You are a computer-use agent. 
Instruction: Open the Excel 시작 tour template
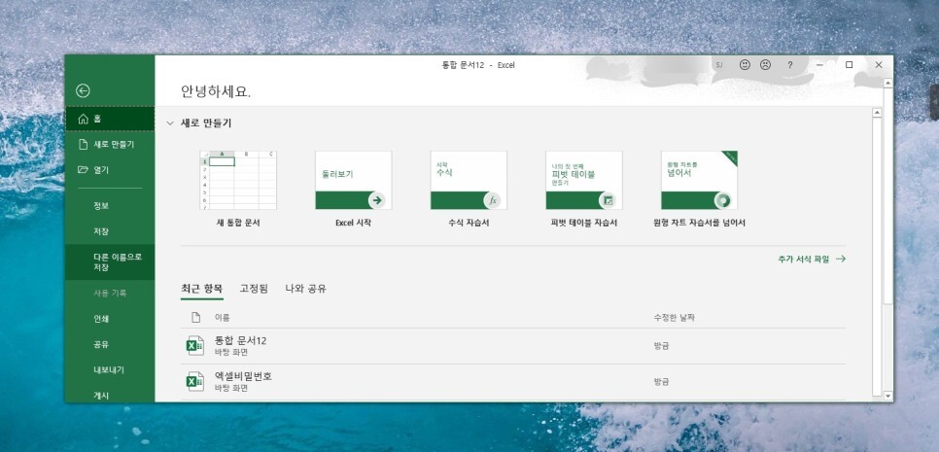(353, 189)
